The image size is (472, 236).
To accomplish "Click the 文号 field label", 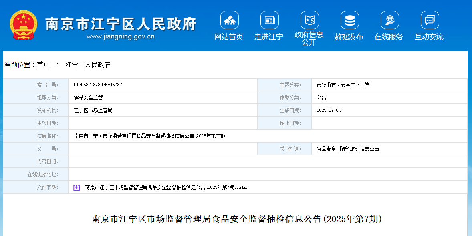I will (48, 149).
